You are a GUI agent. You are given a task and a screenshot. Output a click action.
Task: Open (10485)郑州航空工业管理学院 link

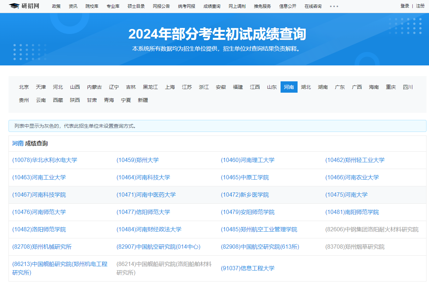259,229
